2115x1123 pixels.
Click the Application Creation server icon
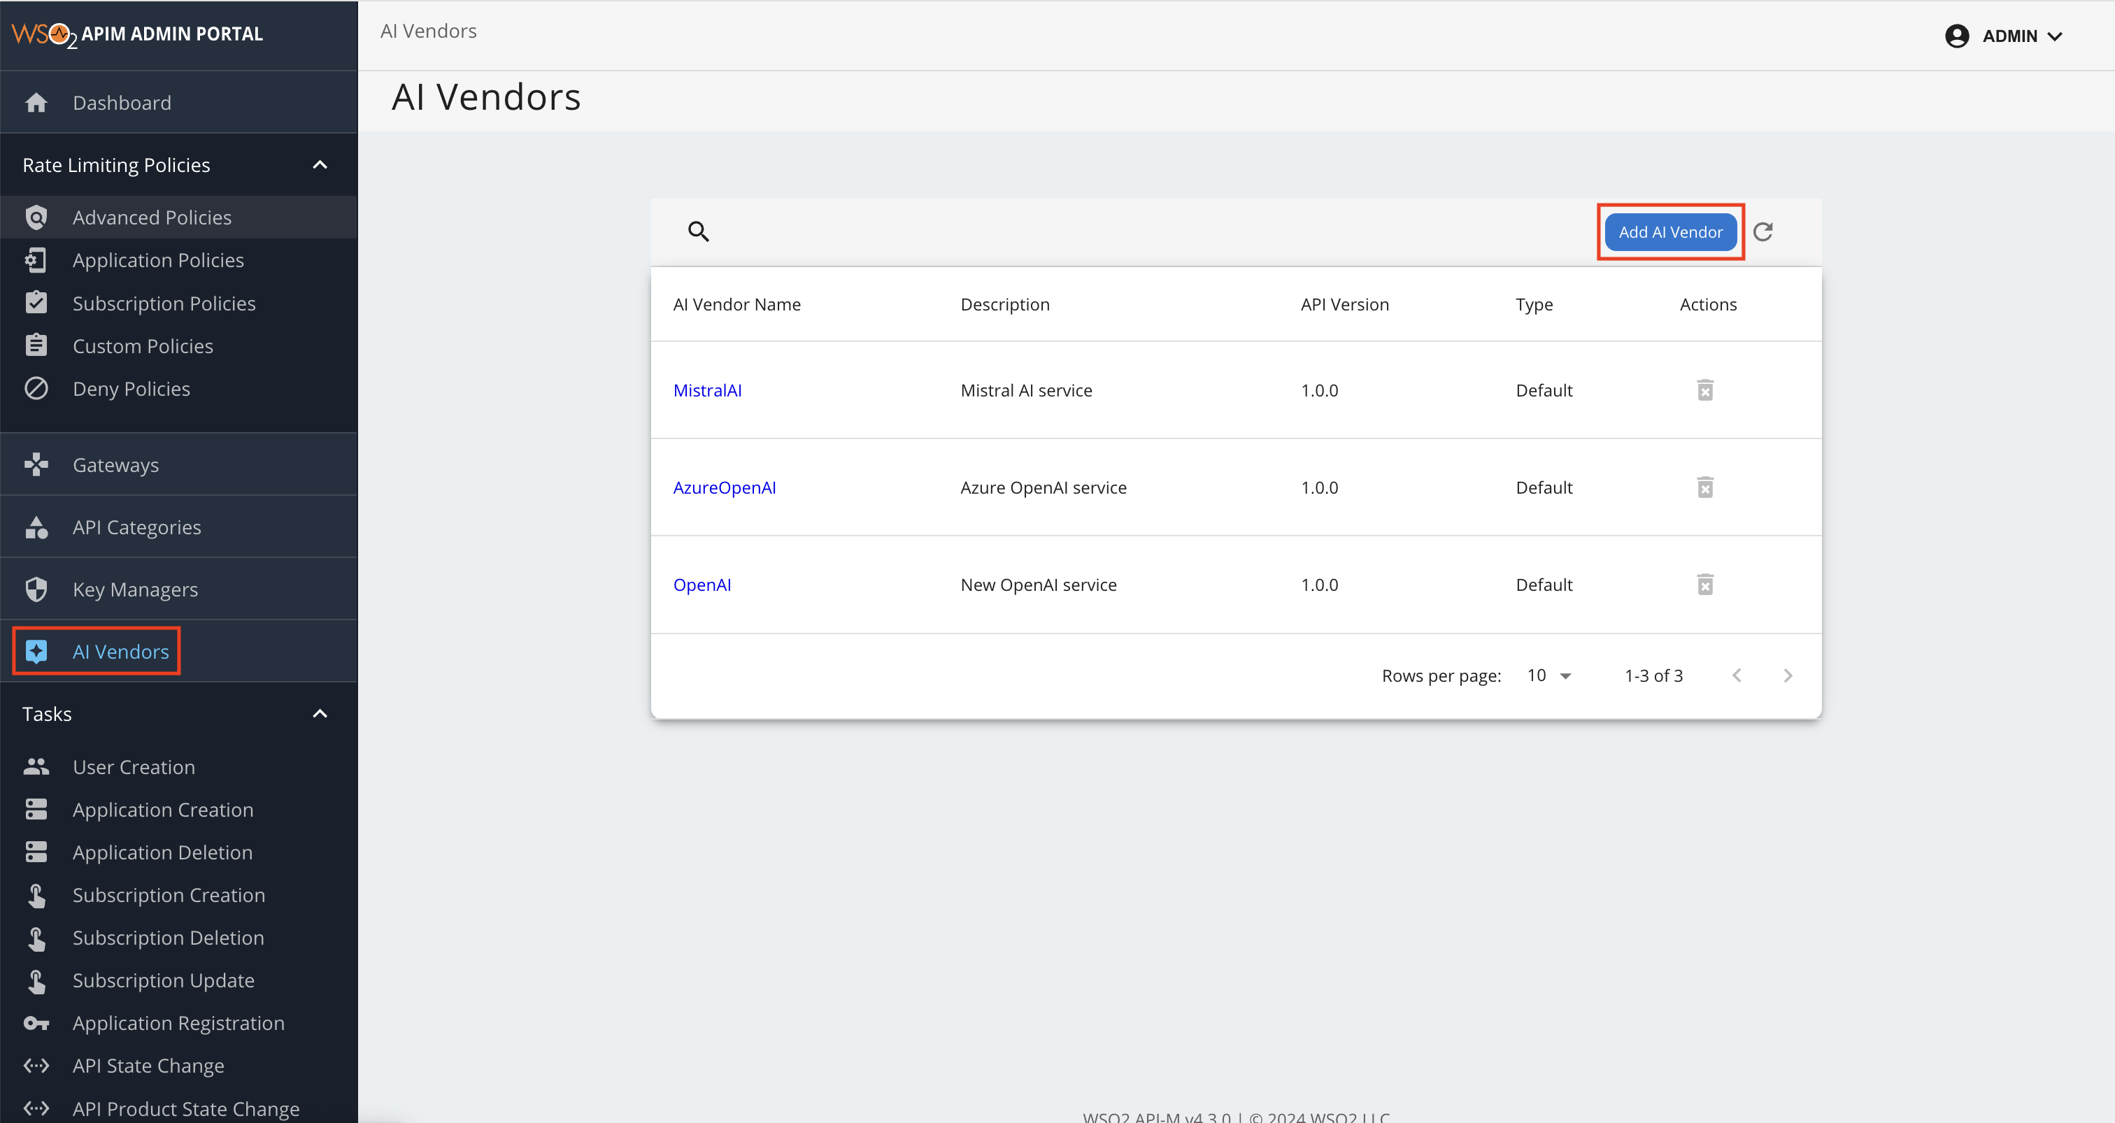[x=36, y=810]
